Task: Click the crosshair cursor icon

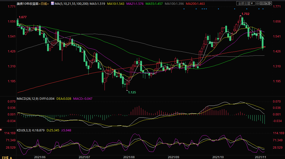Action: (258, 3)
